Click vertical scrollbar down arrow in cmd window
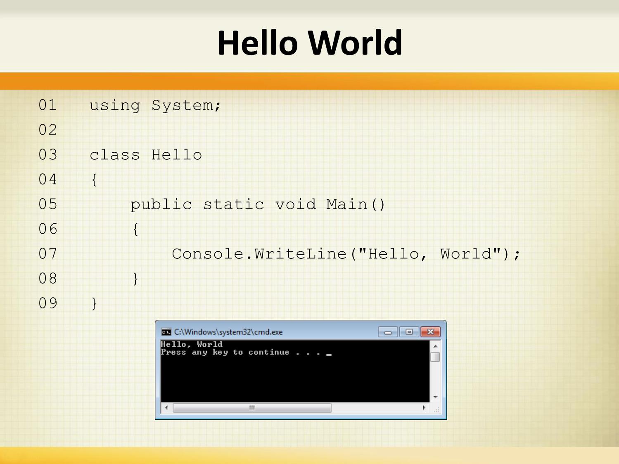 (435, 397)
